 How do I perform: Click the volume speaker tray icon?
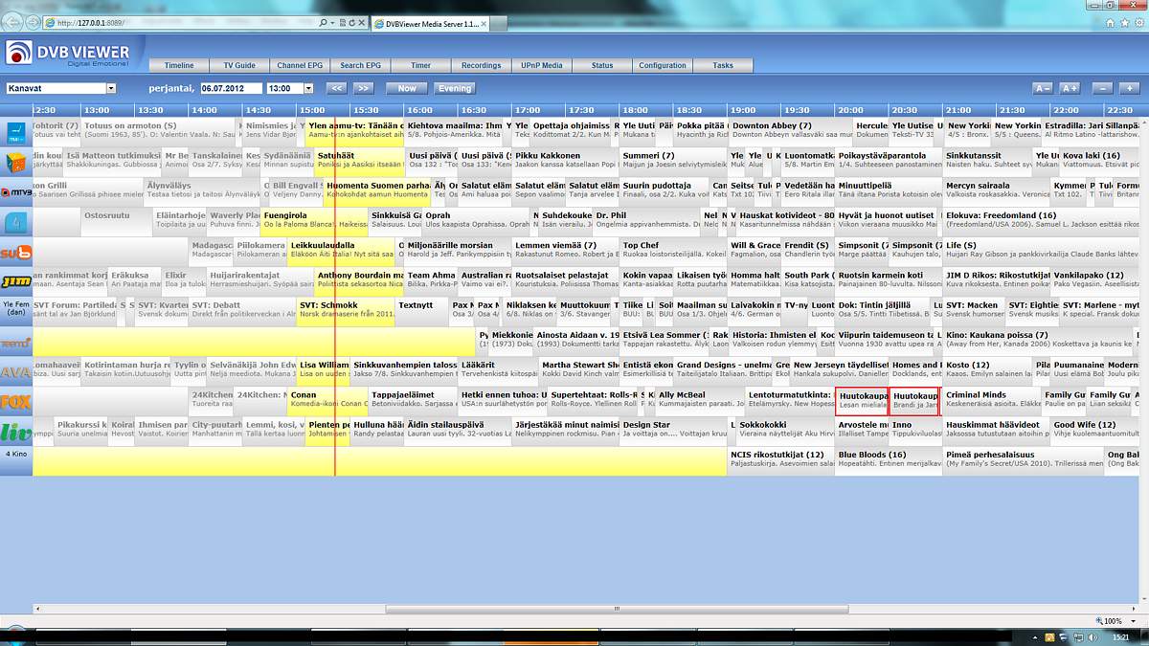[1093, 636]
